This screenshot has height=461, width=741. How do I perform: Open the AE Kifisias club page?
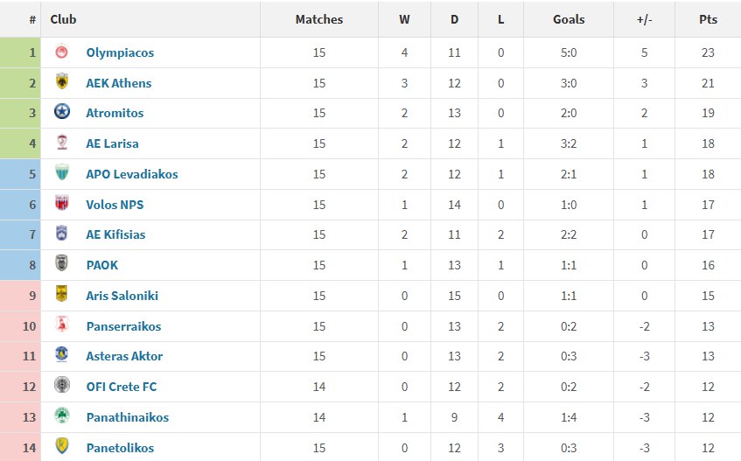(x=115, y=234)
